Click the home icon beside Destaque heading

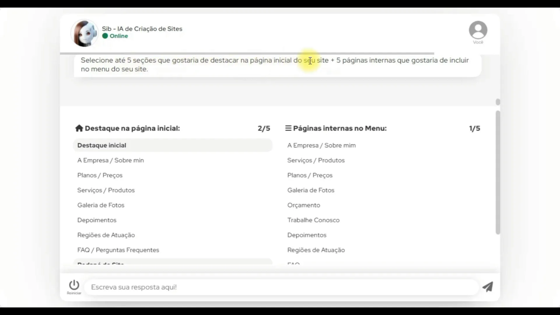point(79,128)
